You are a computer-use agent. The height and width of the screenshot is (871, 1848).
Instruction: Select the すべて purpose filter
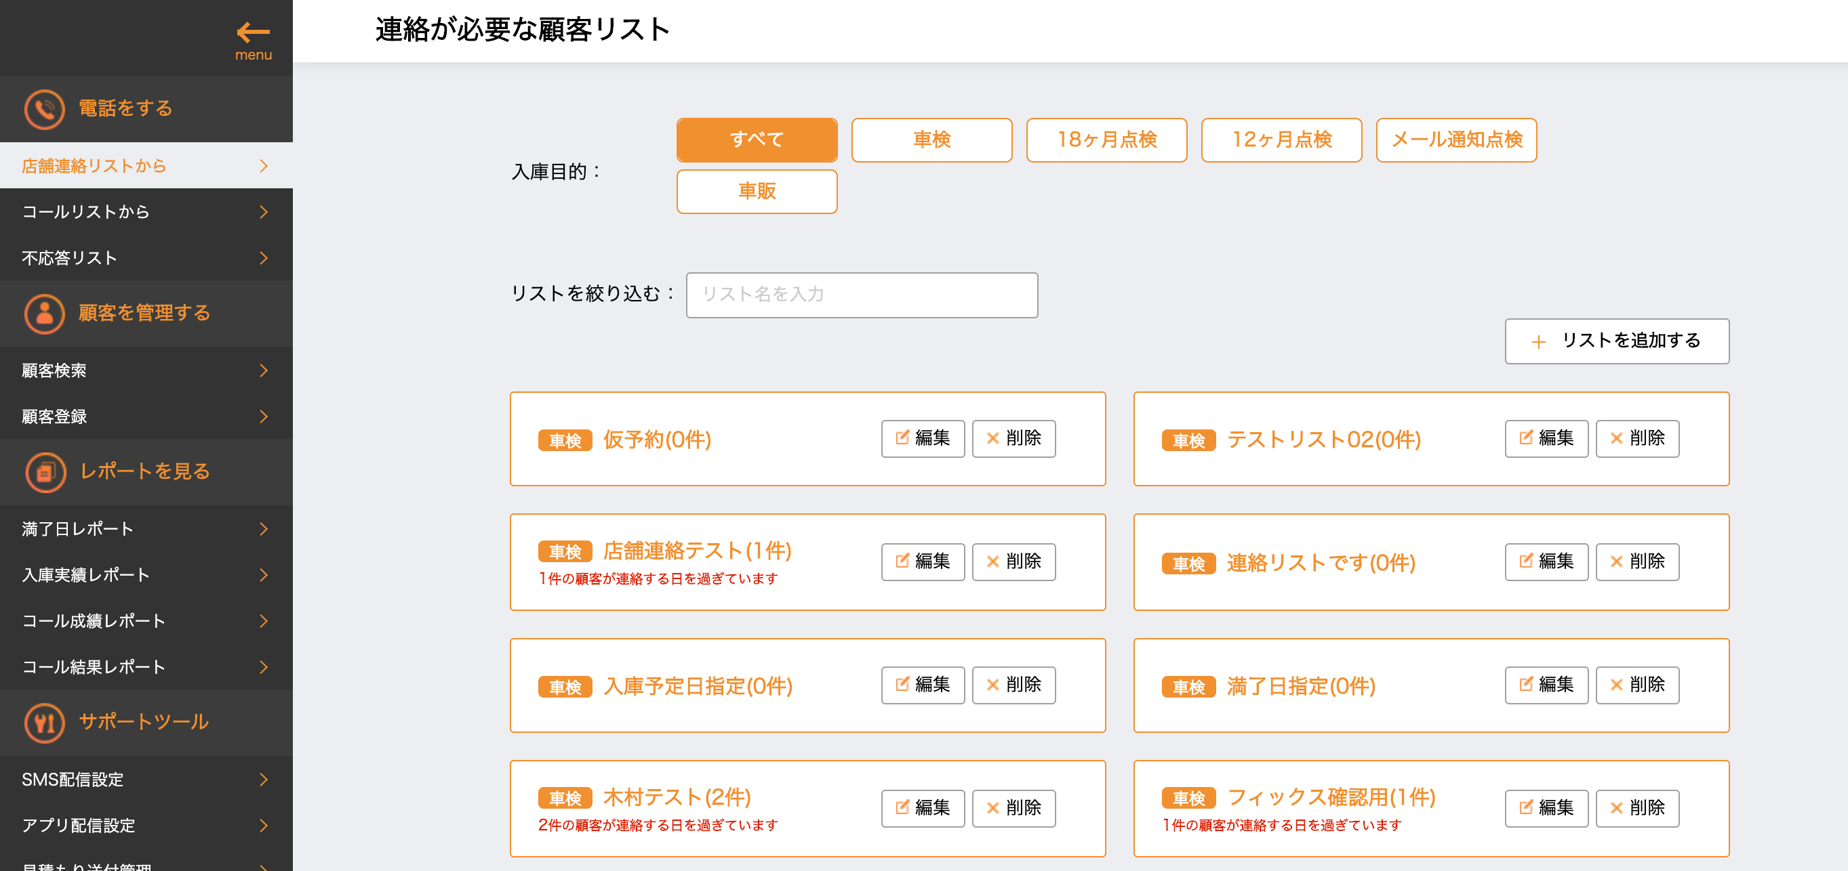tap(756, 140)
